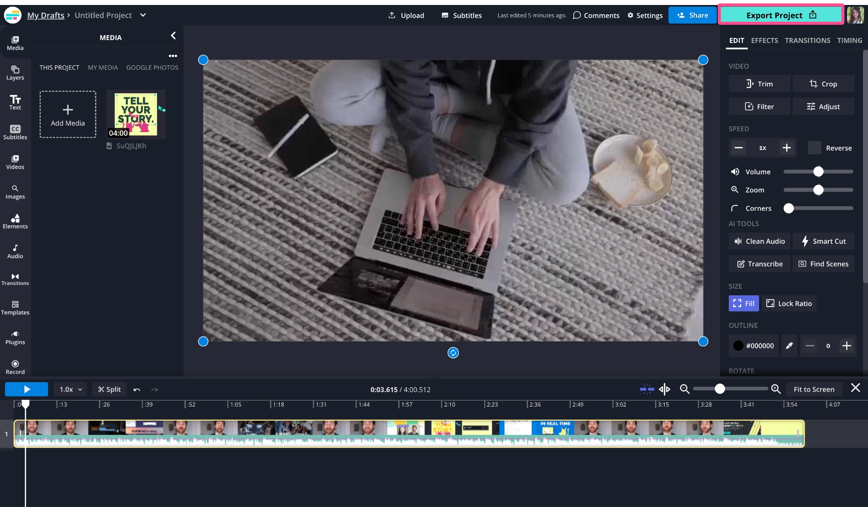This screenshot has height=507, width=868.
Task: Click the Export Project button
Action: [781, 15]
